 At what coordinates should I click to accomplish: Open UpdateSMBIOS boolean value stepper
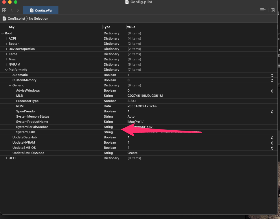pos(272,148)
